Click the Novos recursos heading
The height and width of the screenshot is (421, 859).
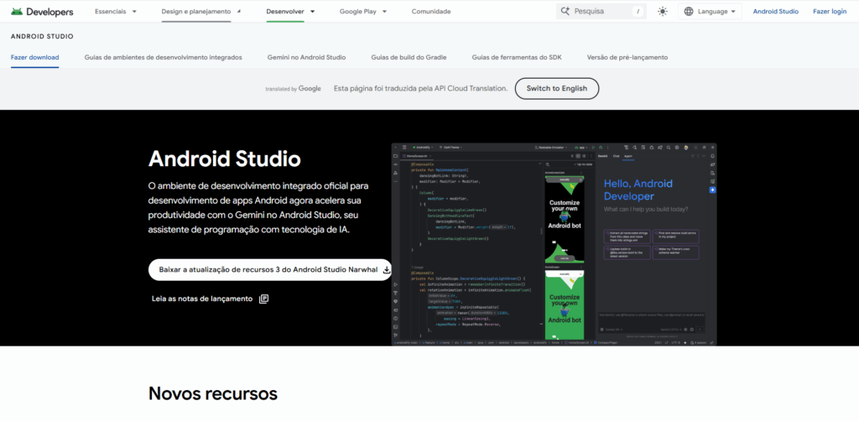pyautogui.click(x=213, y=393)
